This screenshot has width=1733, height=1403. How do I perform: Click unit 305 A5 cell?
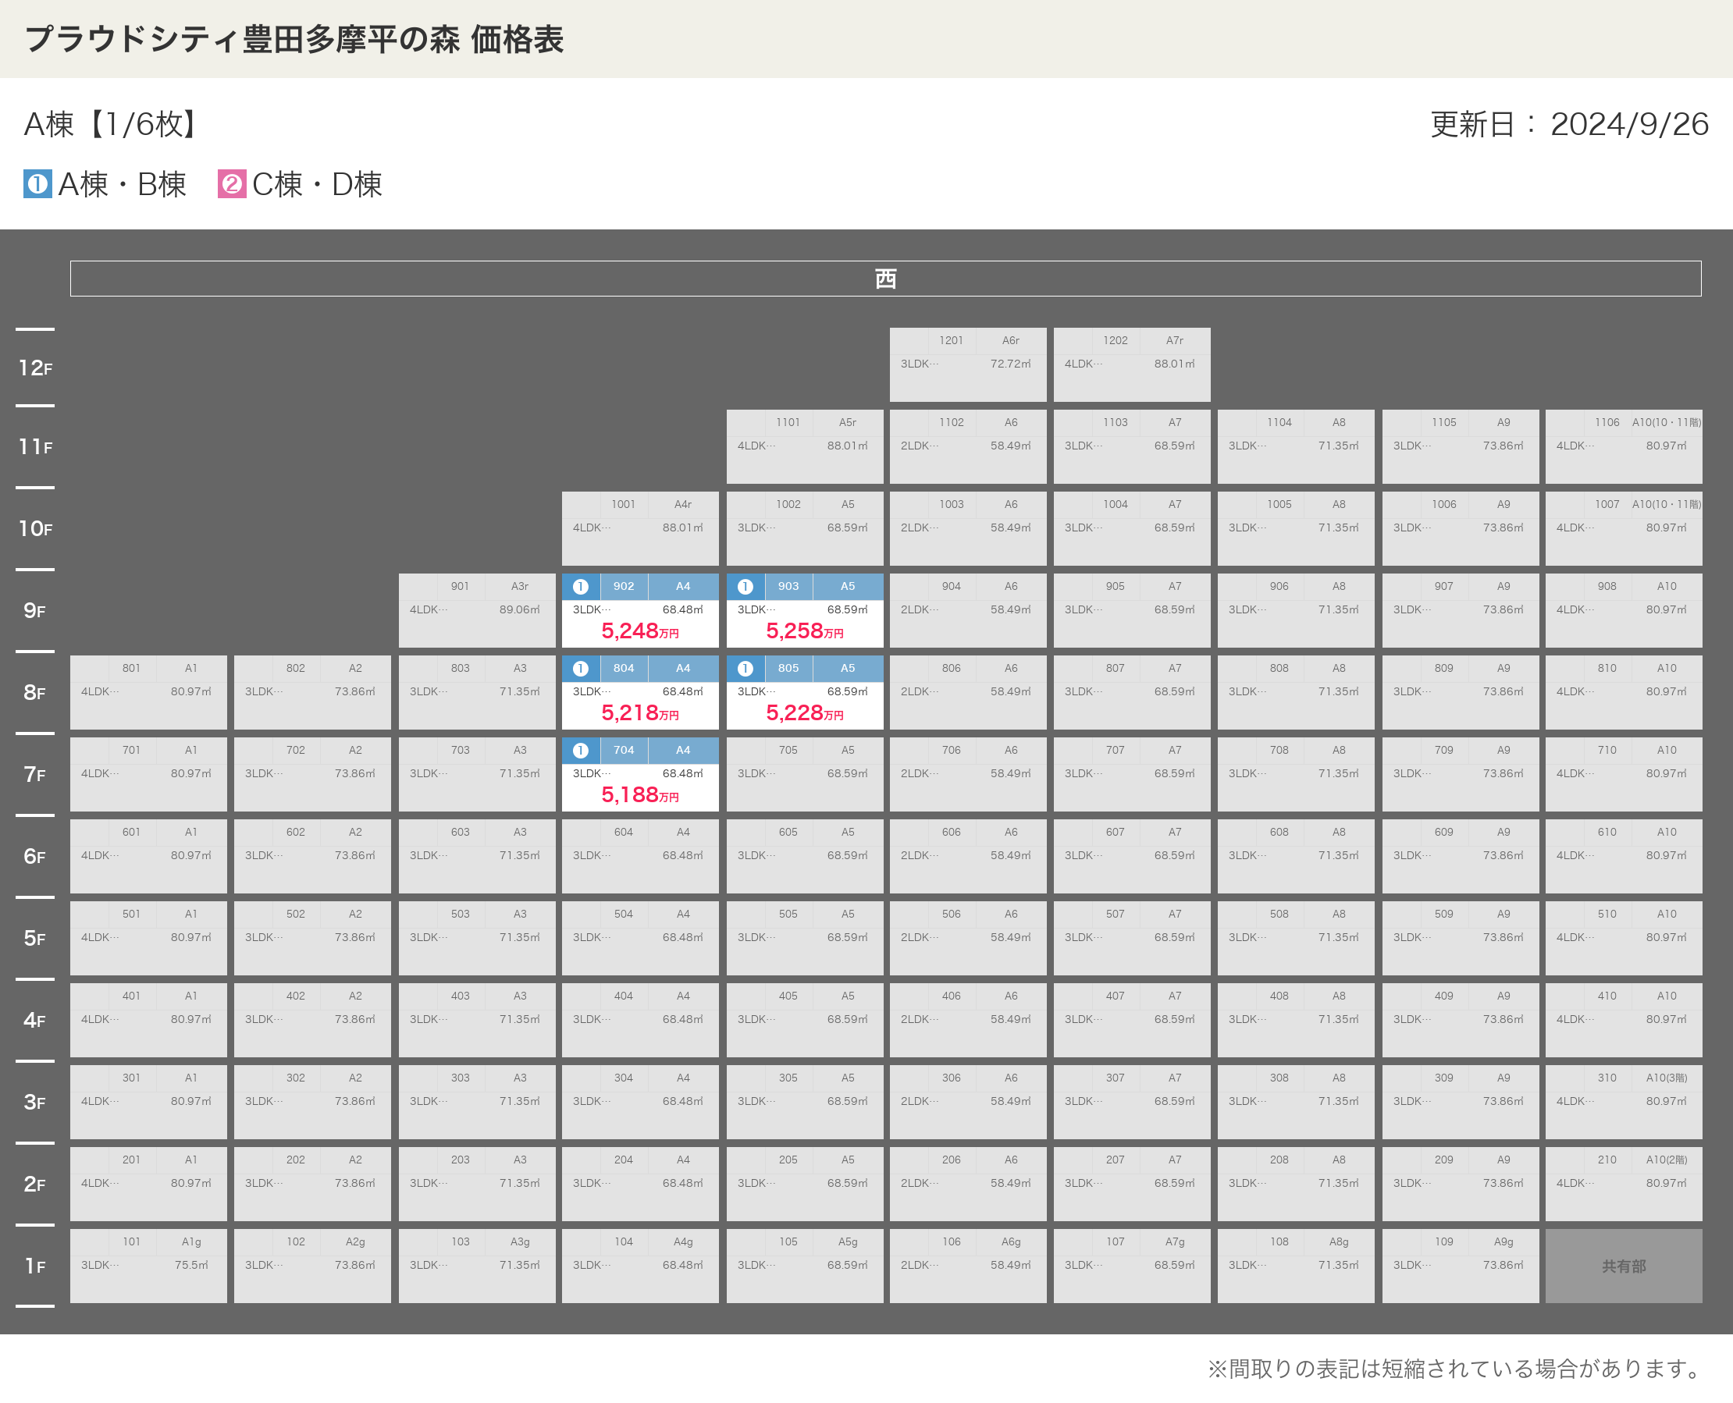[x=804, y=1103]
